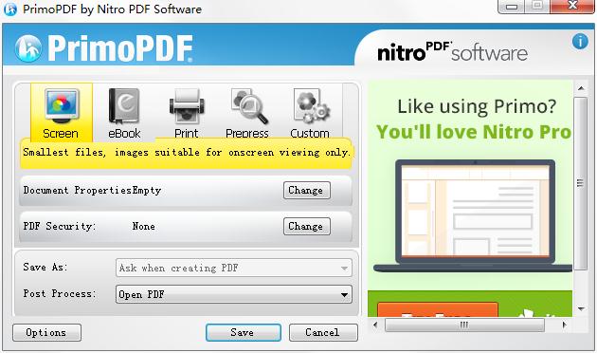Viewport: 597px width, 353px height.
Task: Click the Open PDF combo box
Action: 234,294
